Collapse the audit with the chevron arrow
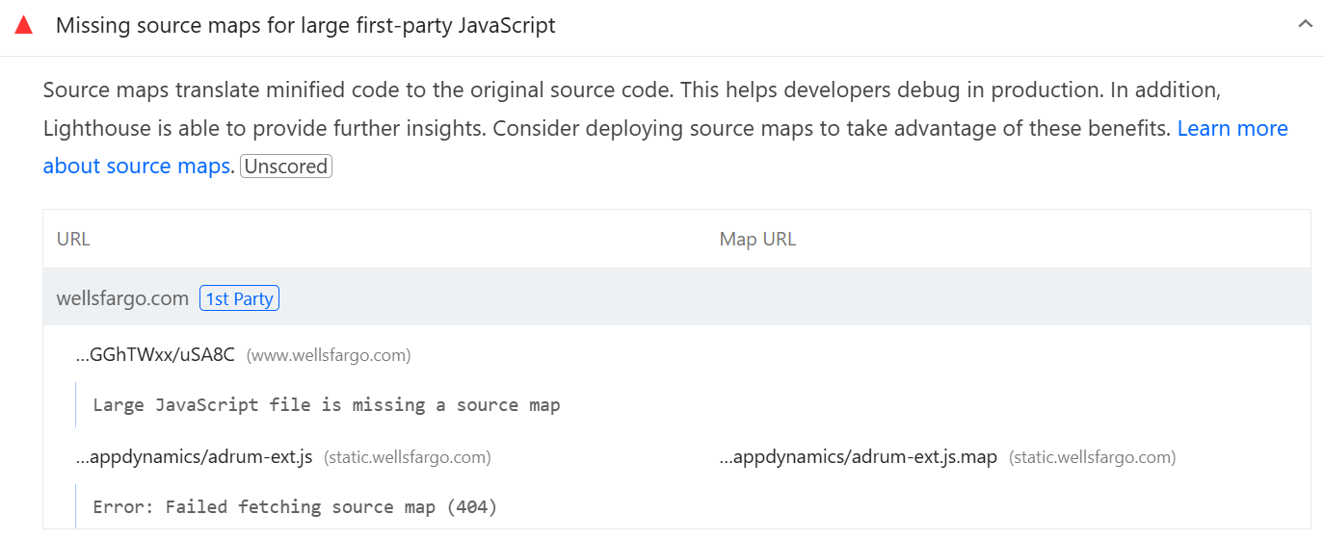Viewport: 1324px width, 540px height. click(1305, 24)
